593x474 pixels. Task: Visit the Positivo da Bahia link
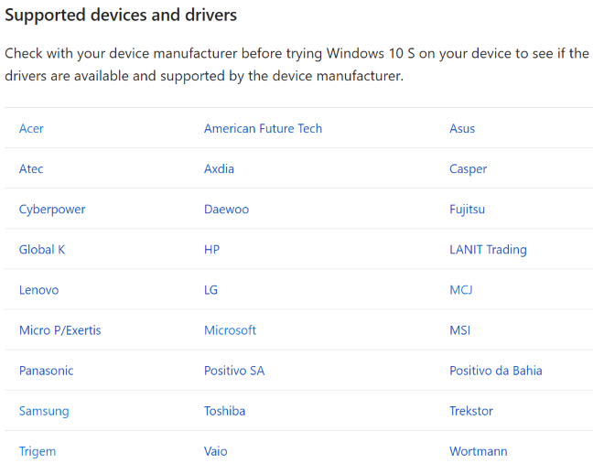[x=496, y=371]
